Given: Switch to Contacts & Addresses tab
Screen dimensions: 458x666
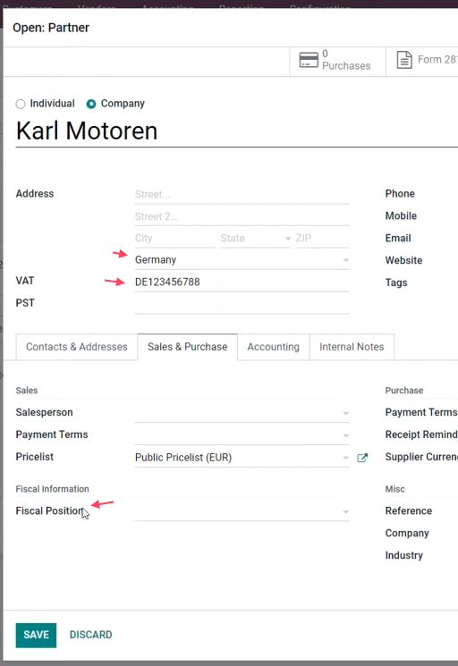Looking at the screenshot, I should (x=76, y=347).
